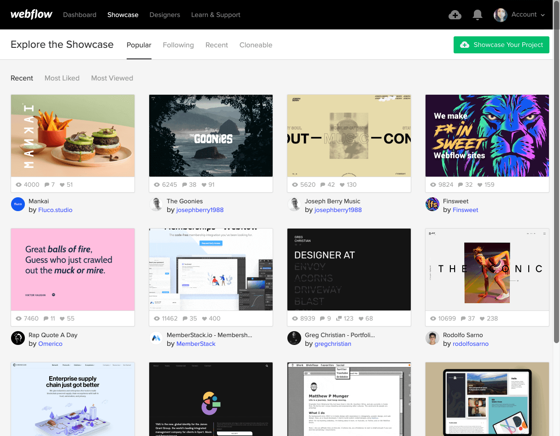This screenshot has width=560, height=436.
Task: Open Designers in top navigation
Action: 165,15
